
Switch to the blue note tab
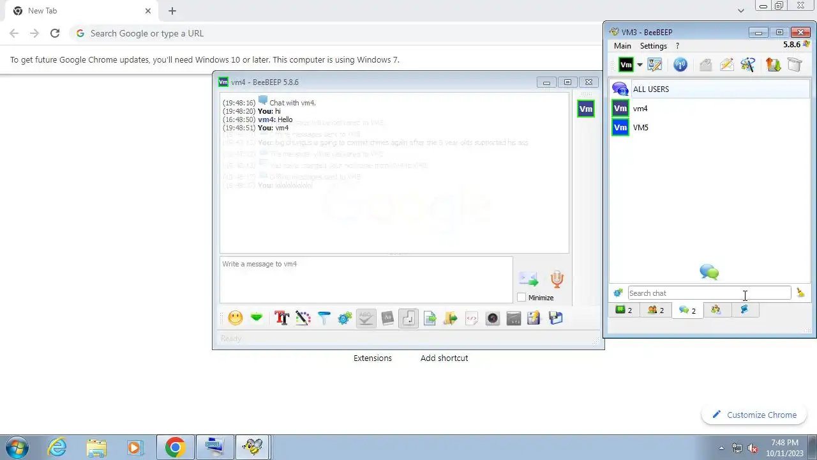pos(744,310)
